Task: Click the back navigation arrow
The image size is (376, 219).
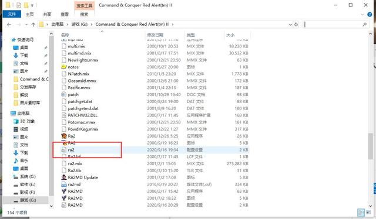Action: pos(9,25)
